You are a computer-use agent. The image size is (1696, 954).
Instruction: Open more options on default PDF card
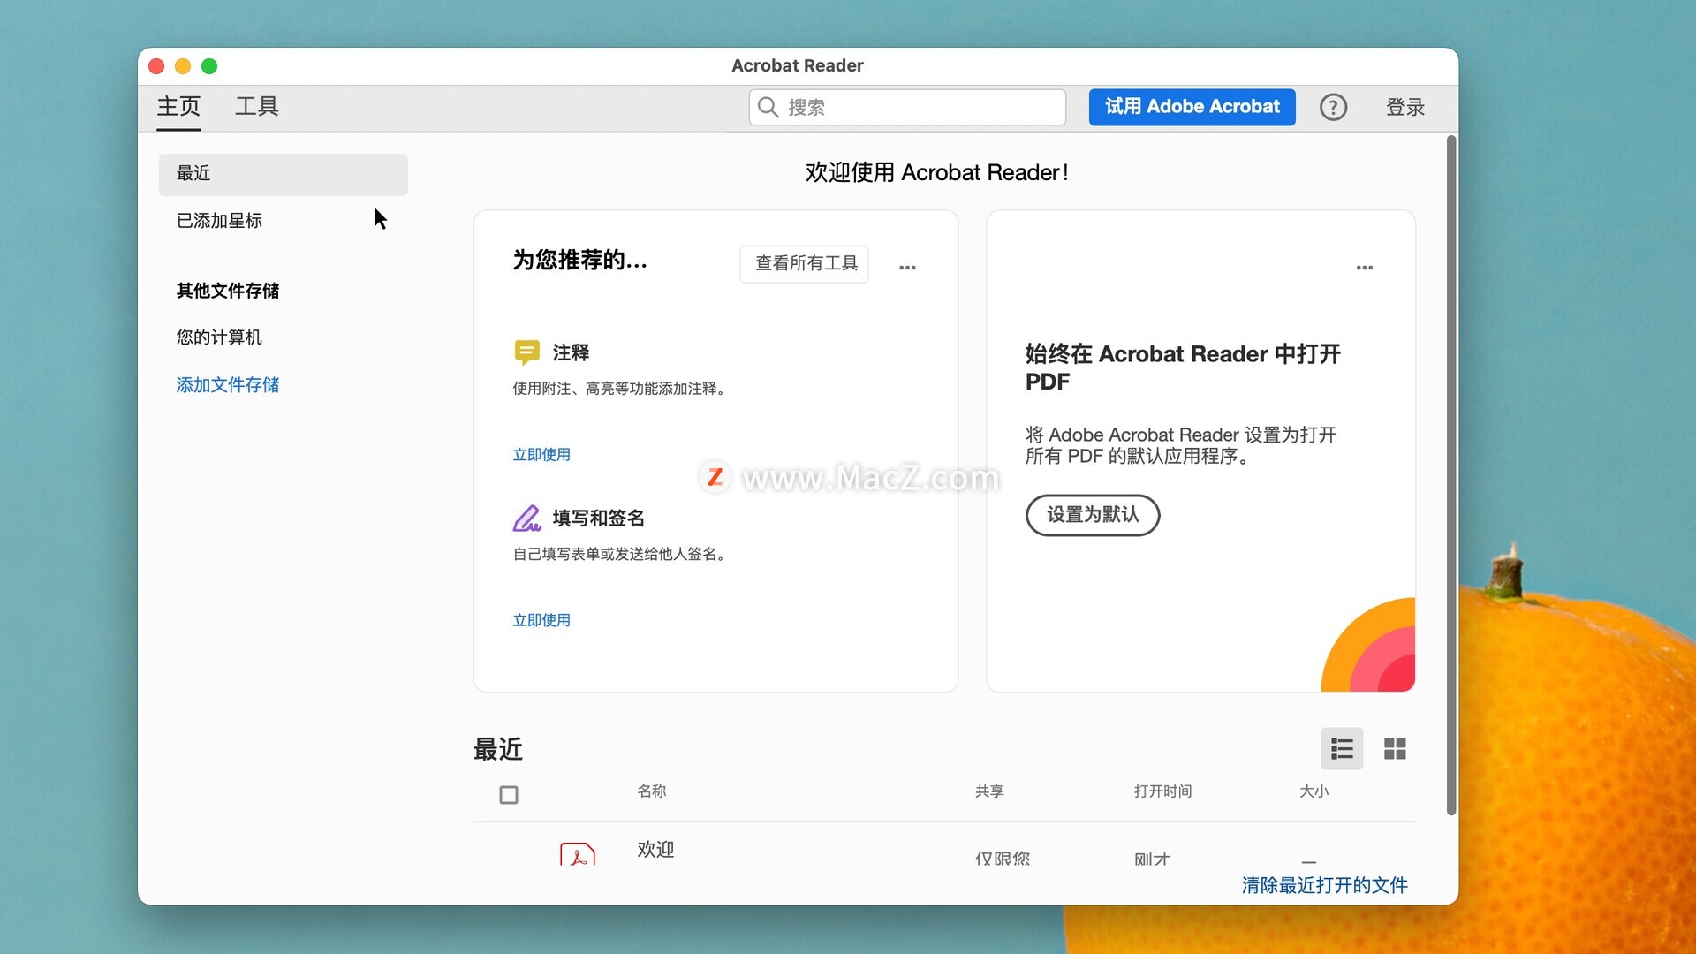point(1365,267)
